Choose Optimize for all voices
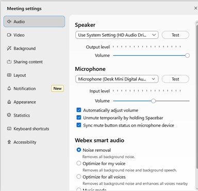The width and height of the screenshot is (198, 191). [x=79, y=177]
